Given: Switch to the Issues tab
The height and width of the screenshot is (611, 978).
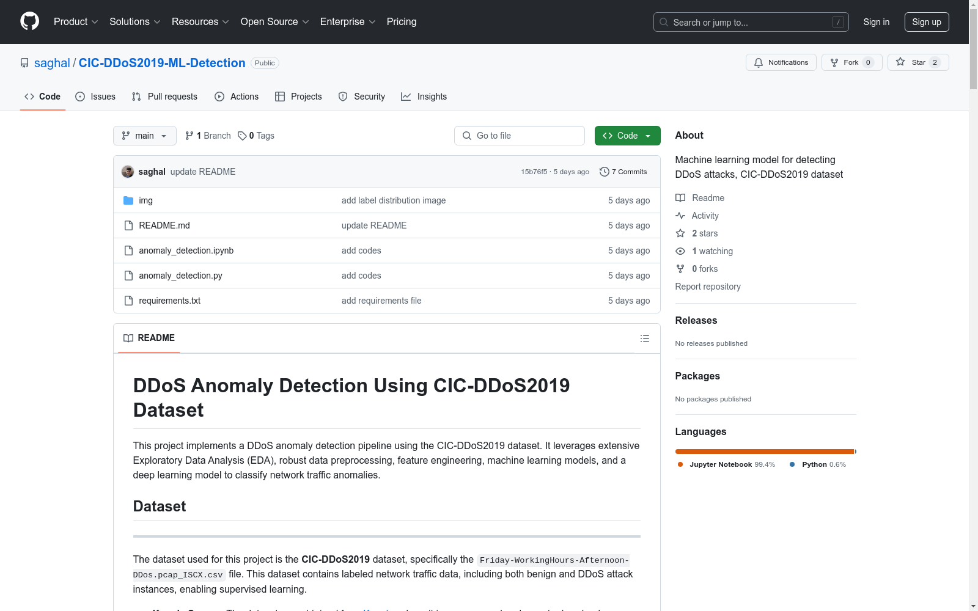Looking at the screenshot, I should point(95,97).
